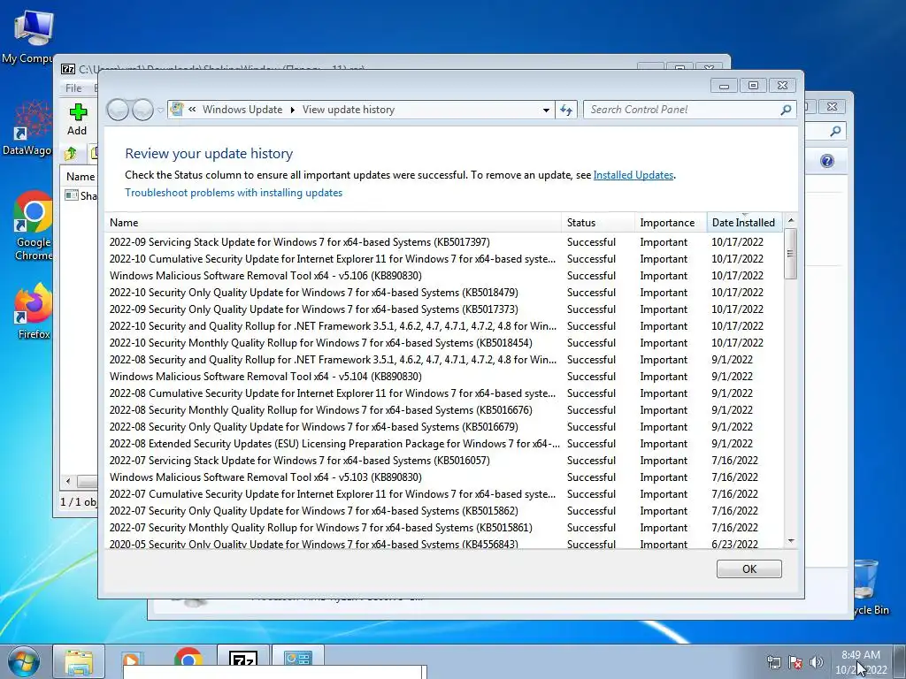Viewport: 906px width, 679px height.
Task: Click the update list scroll-down arrow
Action: coord(791,541)
